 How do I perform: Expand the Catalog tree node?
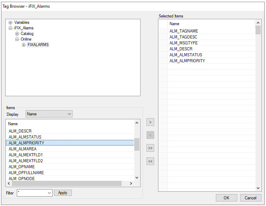click(17, 34)
